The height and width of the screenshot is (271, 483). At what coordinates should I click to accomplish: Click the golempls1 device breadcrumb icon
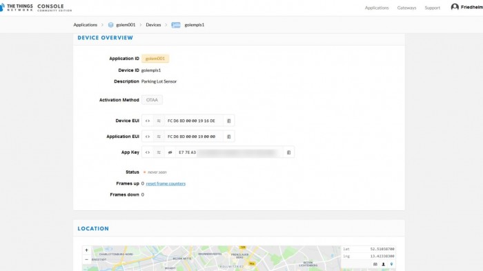[x=176, y=25]
